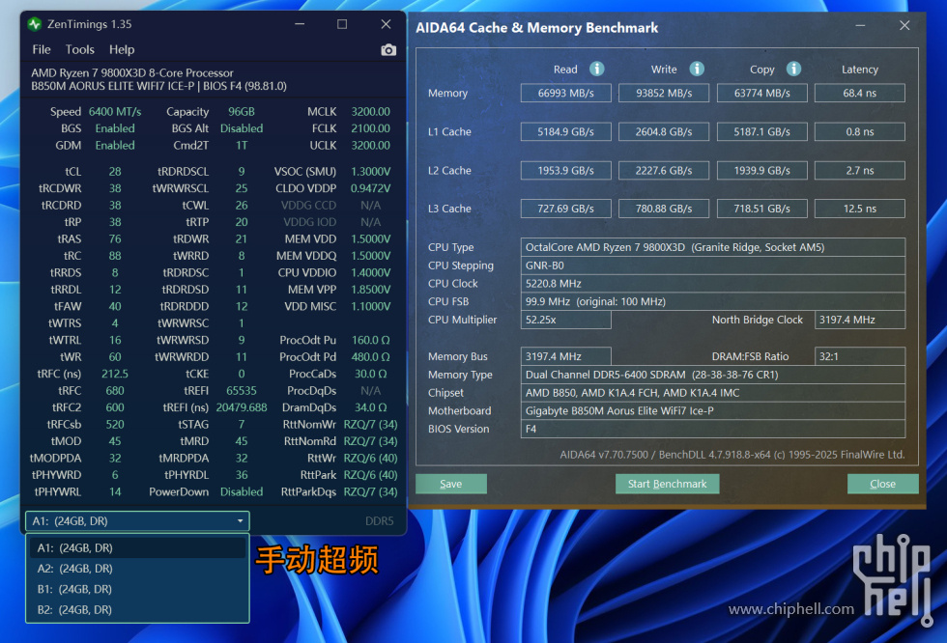Click PowerDown value Disabled
This screenshot has height=643, width=947.
pyautogui.click(x=241, y=491)
